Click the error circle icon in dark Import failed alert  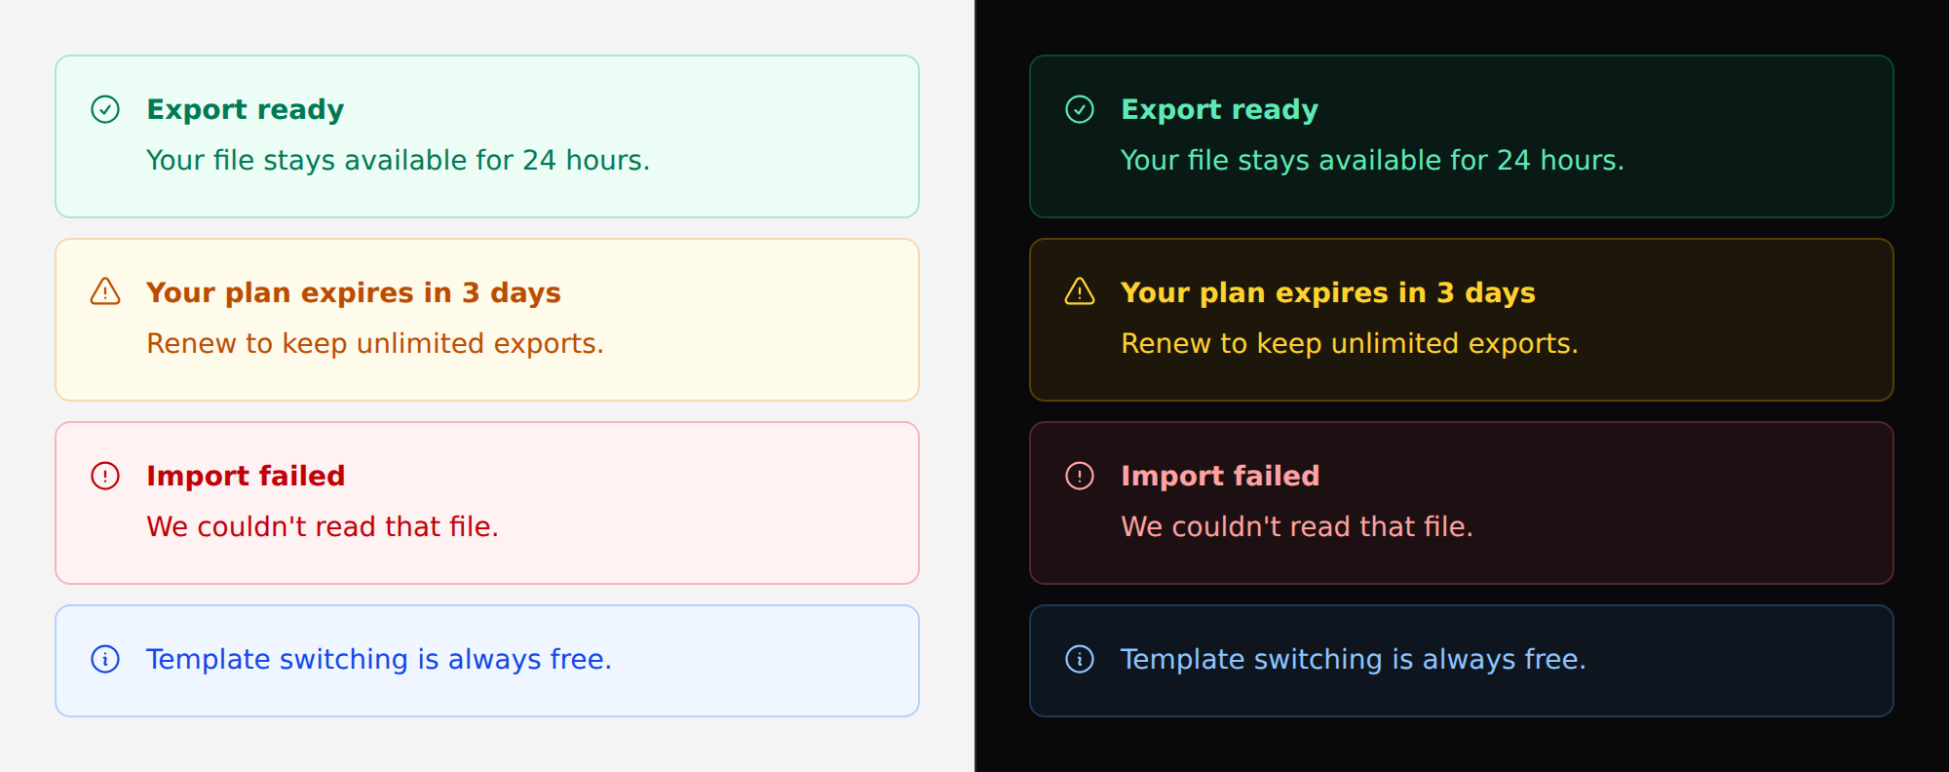click(x=1080, y=476)
